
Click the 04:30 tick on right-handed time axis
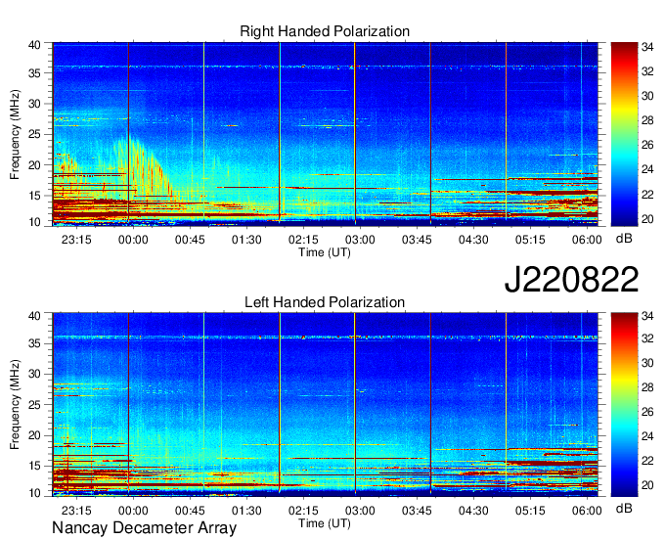click(473, 240)
